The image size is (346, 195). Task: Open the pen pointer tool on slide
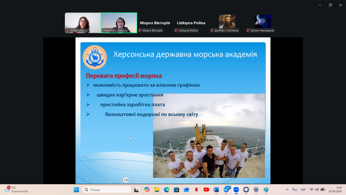(95, 180)
